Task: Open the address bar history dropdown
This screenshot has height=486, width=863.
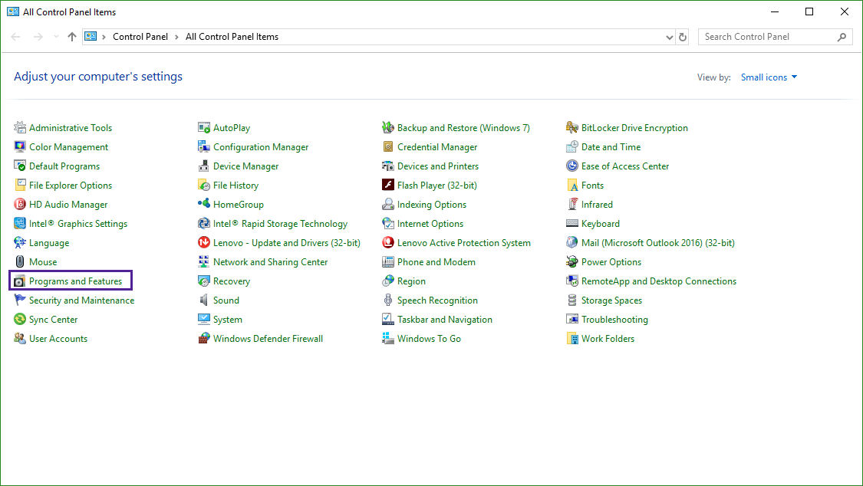Action: [x=669, y=37]
